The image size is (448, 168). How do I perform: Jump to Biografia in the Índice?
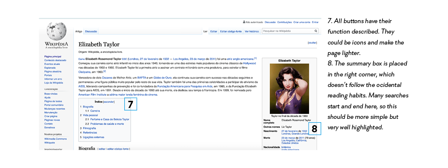(88, 107)
